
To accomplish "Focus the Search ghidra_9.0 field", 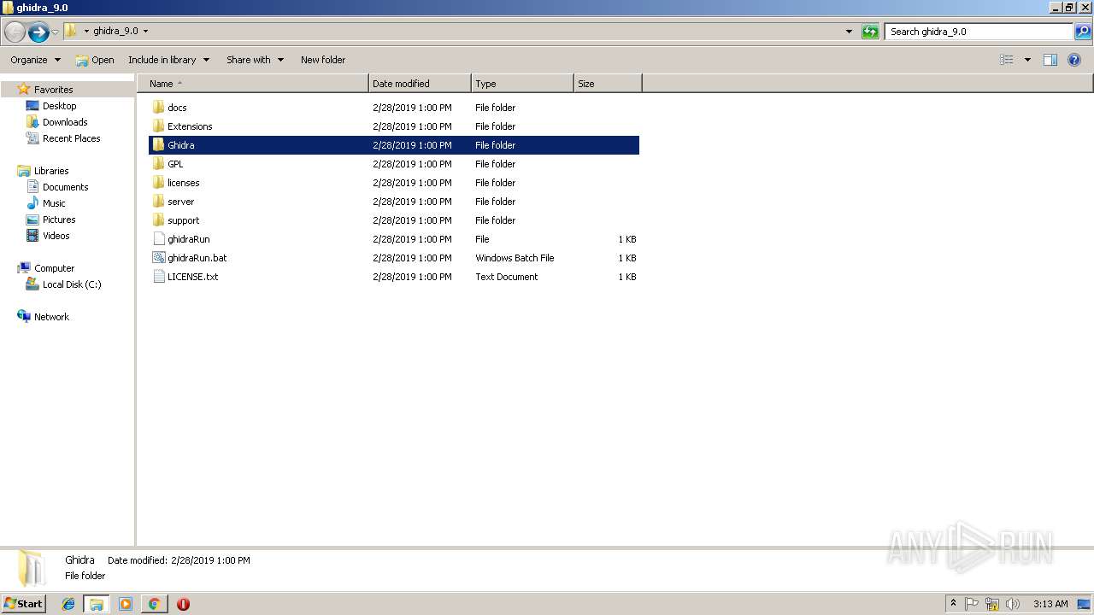I will (x=978, y=32).
